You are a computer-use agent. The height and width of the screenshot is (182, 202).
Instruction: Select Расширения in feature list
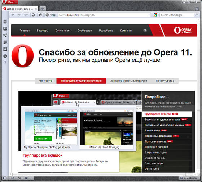coord(167,130)
